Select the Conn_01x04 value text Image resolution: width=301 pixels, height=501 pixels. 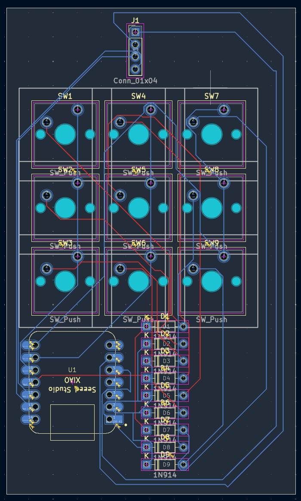coord(135,81)
